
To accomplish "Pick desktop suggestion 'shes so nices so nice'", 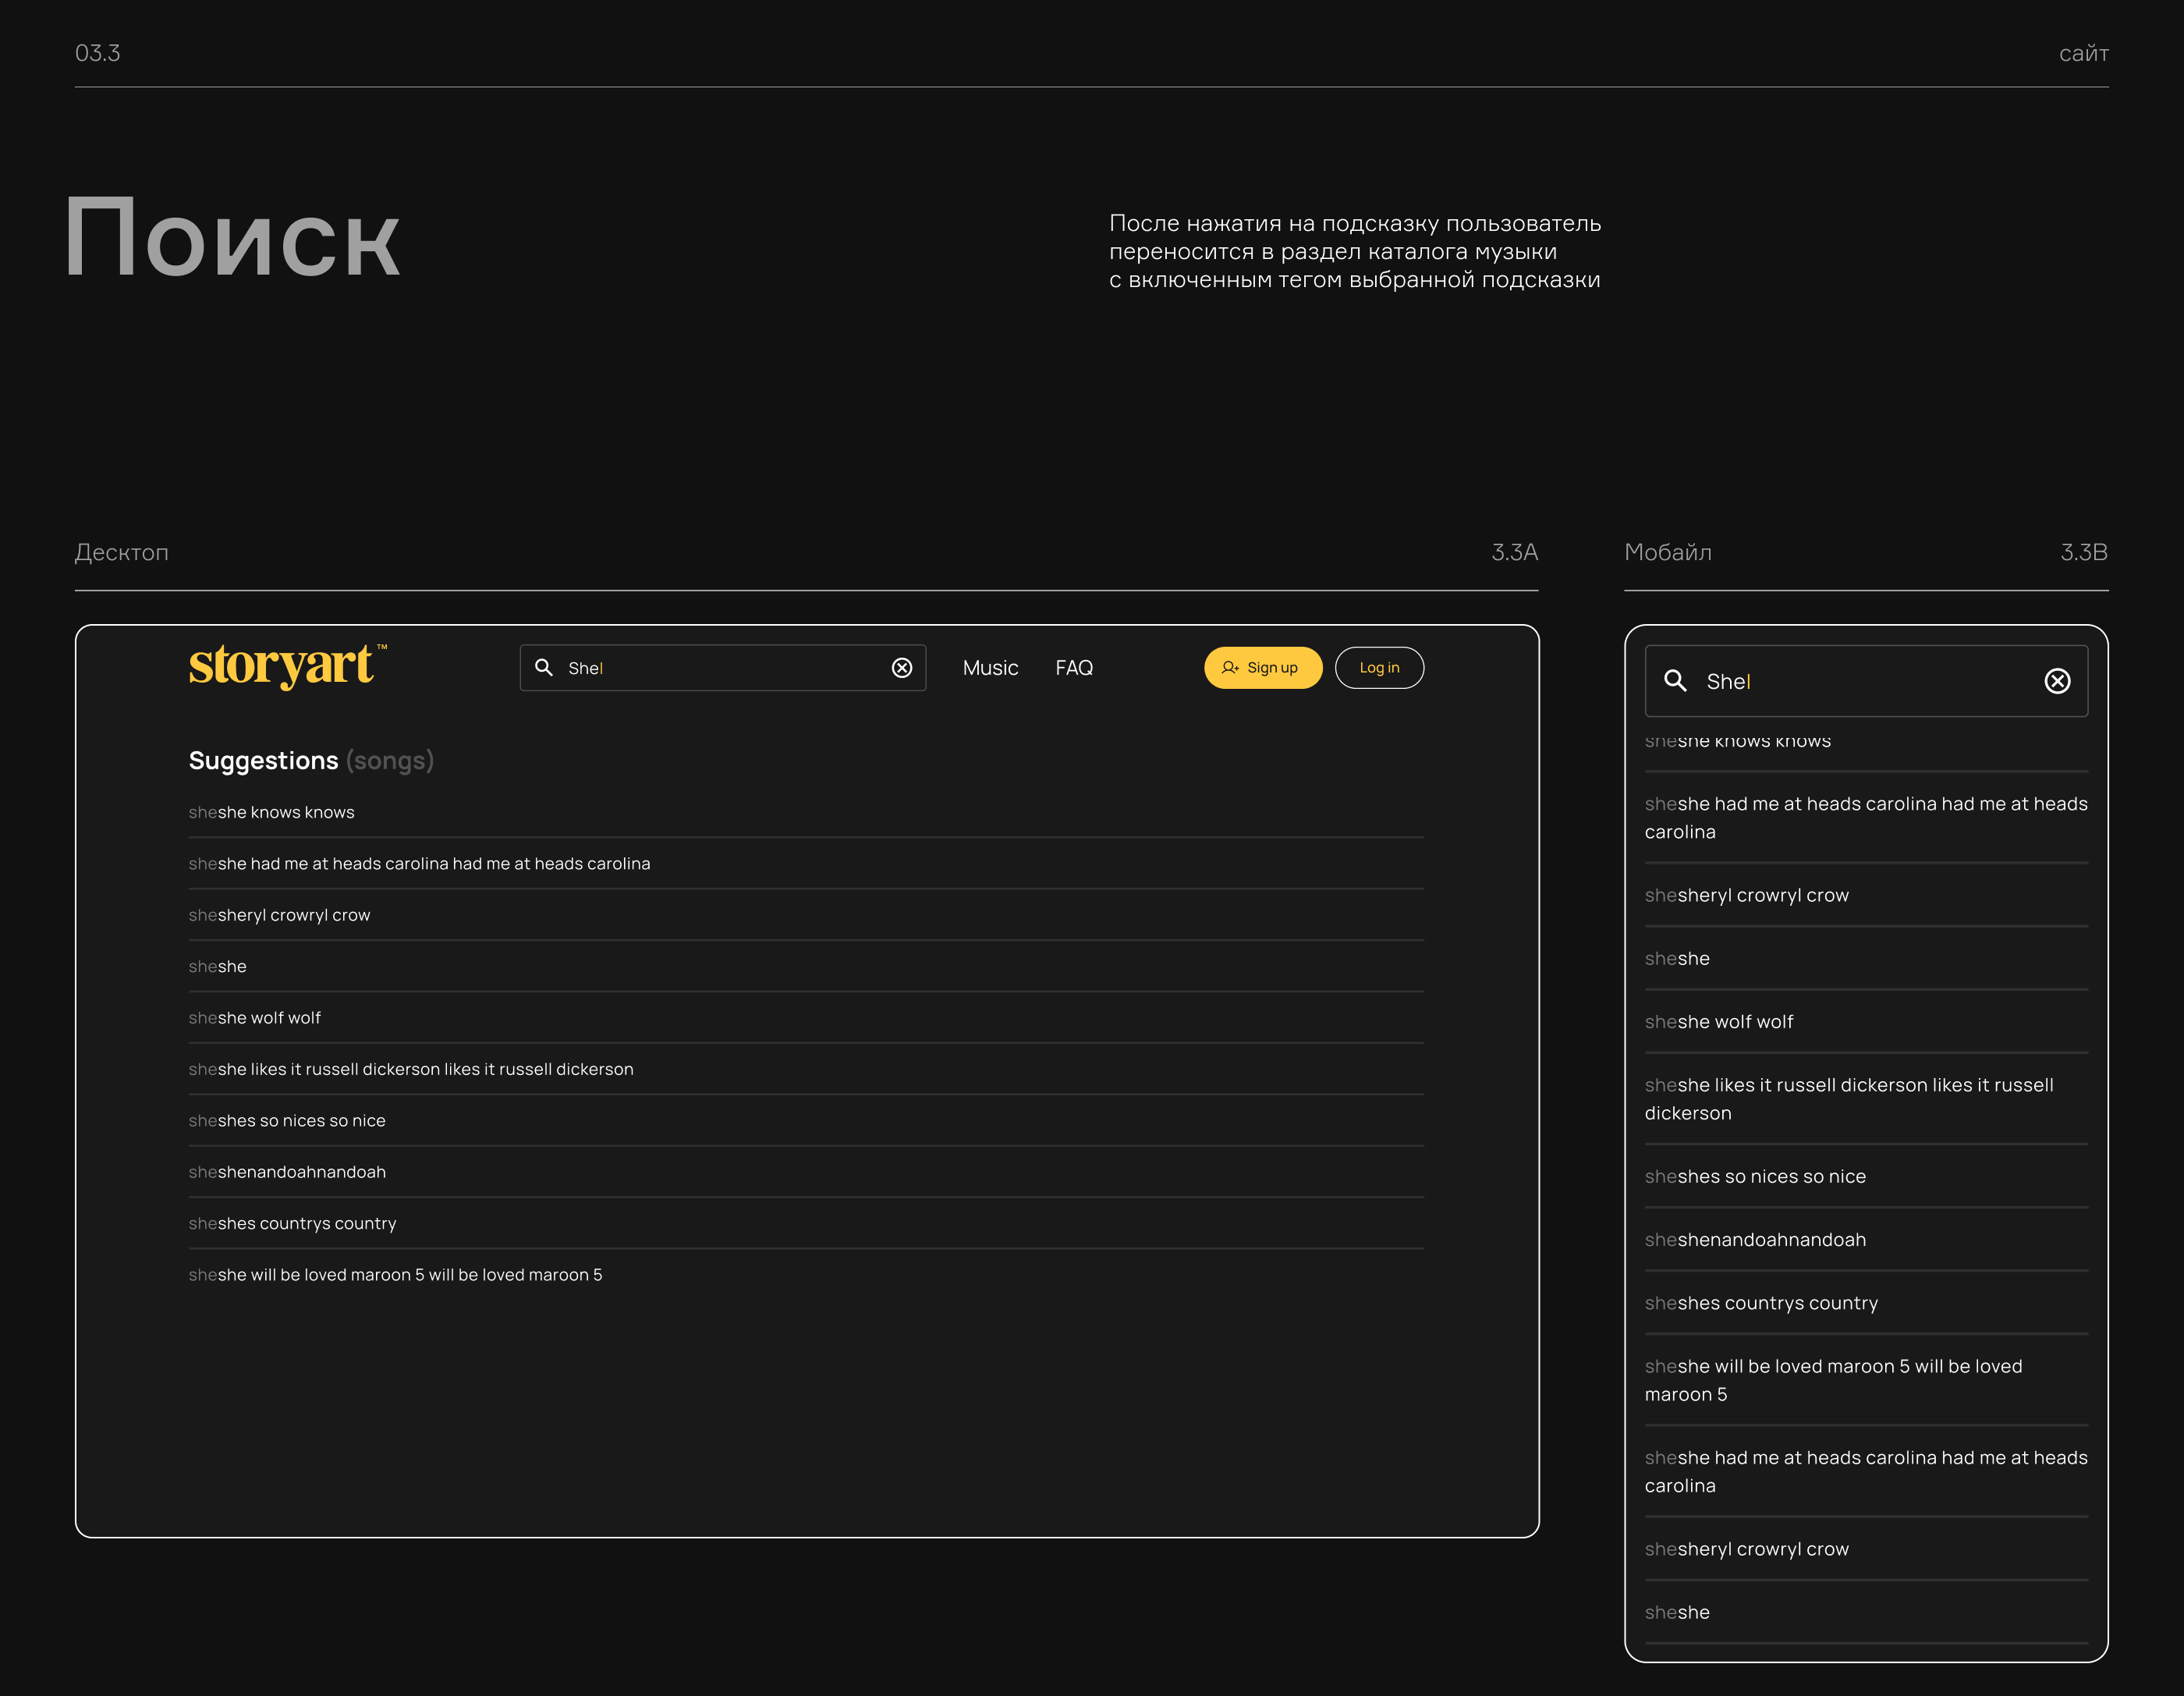I will pos(287,1121).
